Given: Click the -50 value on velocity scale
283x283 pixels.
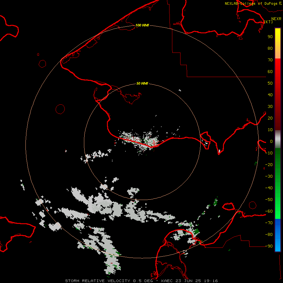Looking at the screenshot, I should [269, 199].
